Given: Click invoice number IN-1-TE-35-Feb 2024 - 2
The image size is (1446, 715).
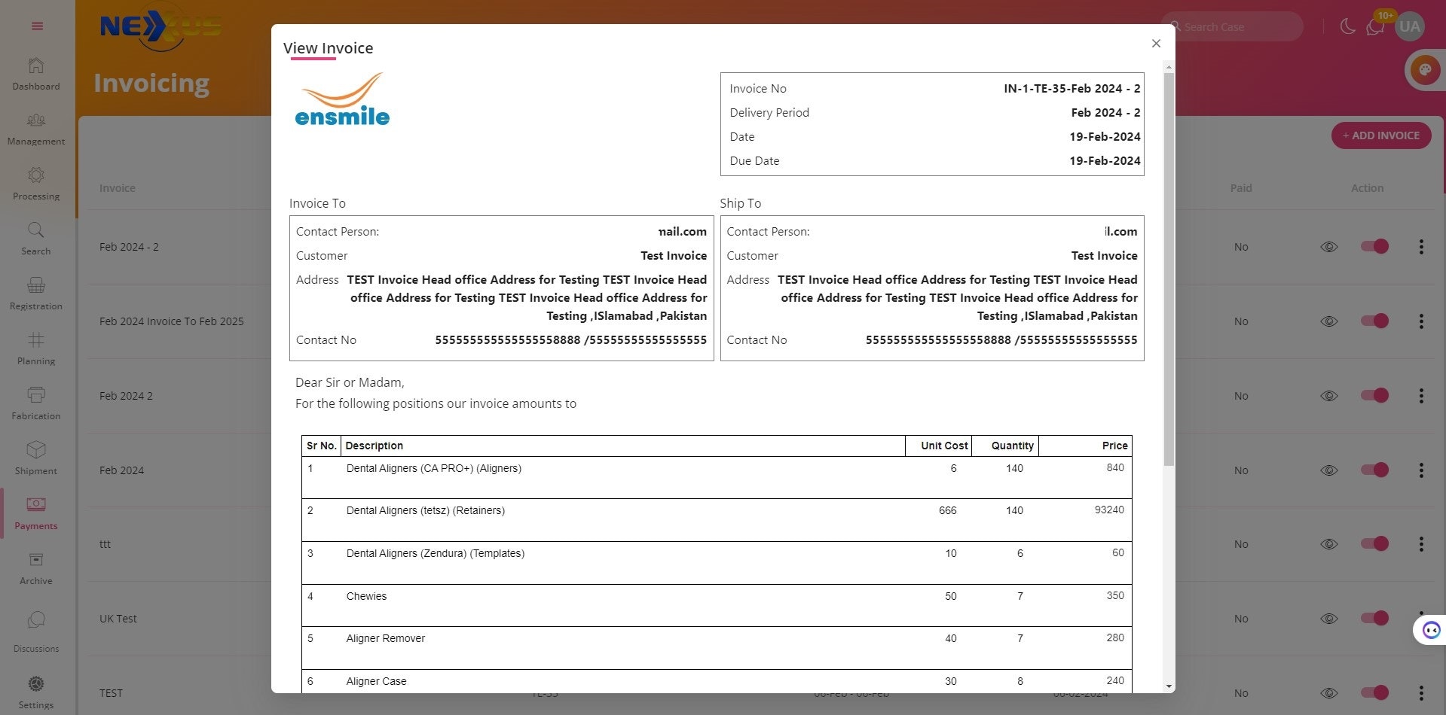Looking at the screenshot, I should [1072, 89].
